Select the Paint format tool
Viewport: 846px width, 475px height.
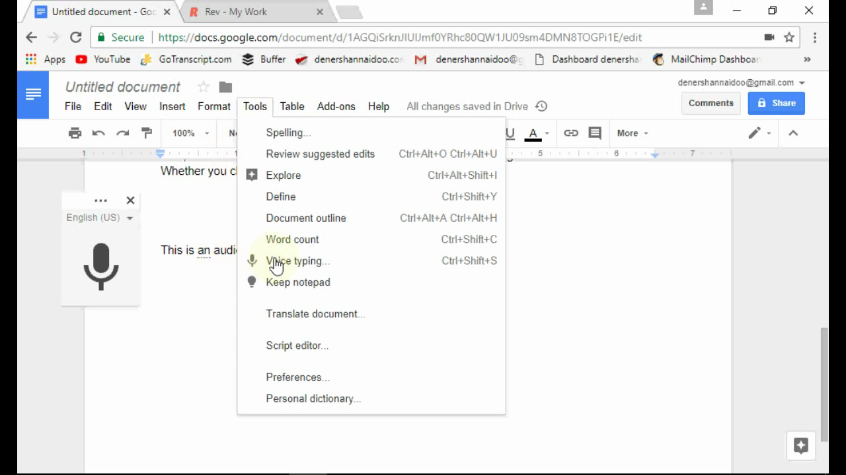click(x=147, y=133)
